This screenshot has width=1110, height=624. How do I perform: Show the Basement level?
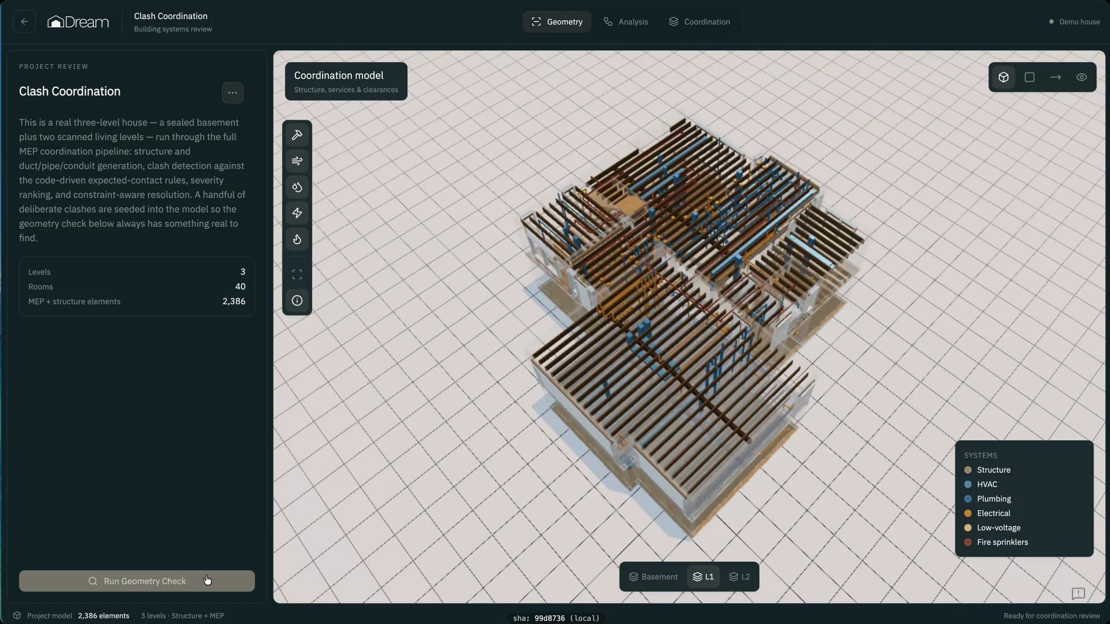[653, 577]
